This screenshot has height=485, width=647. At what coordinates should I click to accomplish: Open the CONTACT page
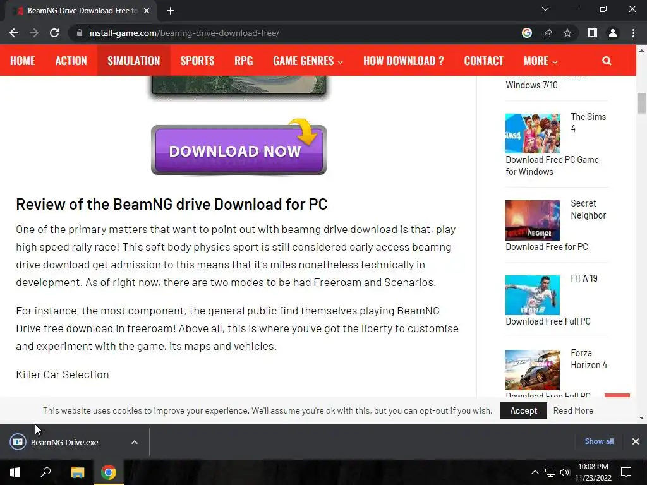483,61
